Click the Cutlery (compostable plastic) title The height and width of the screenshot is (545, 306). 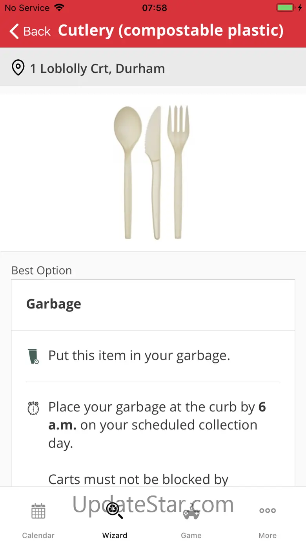point(171,30)
